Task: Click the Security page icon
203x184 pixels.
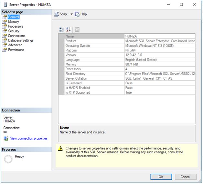Action: click(x=5, y=31)
